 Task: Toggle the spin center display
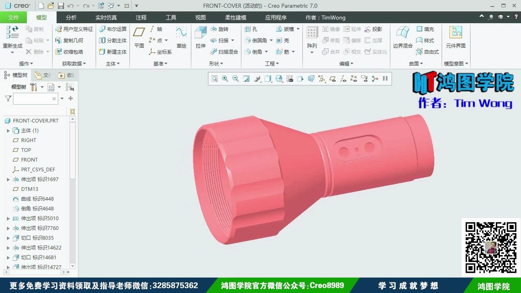(375, 79)
